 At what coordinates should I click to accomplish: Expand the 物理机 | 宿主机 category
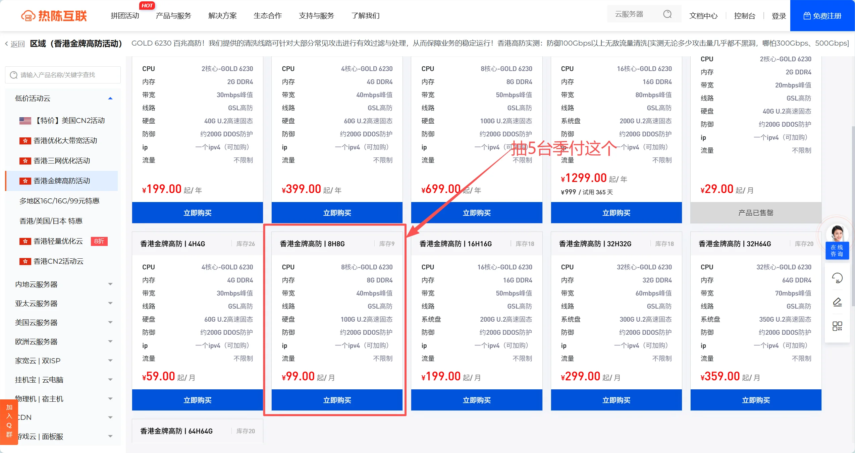pyautogui.click(x=110, y=399)
